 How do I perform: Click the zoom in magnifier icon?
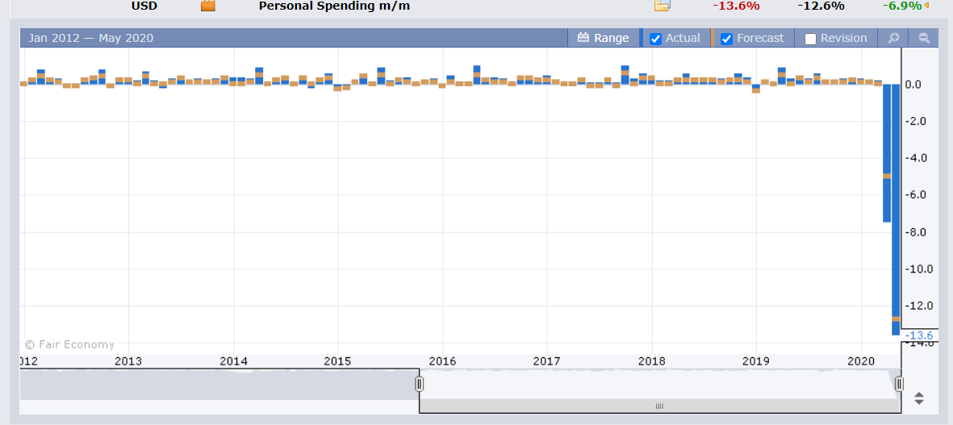pos(893,38)
